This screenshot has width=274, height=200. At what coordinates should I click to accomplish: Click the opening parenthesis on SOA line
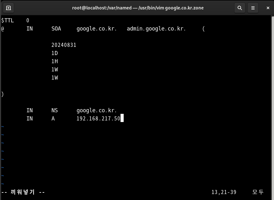point(203,29)
